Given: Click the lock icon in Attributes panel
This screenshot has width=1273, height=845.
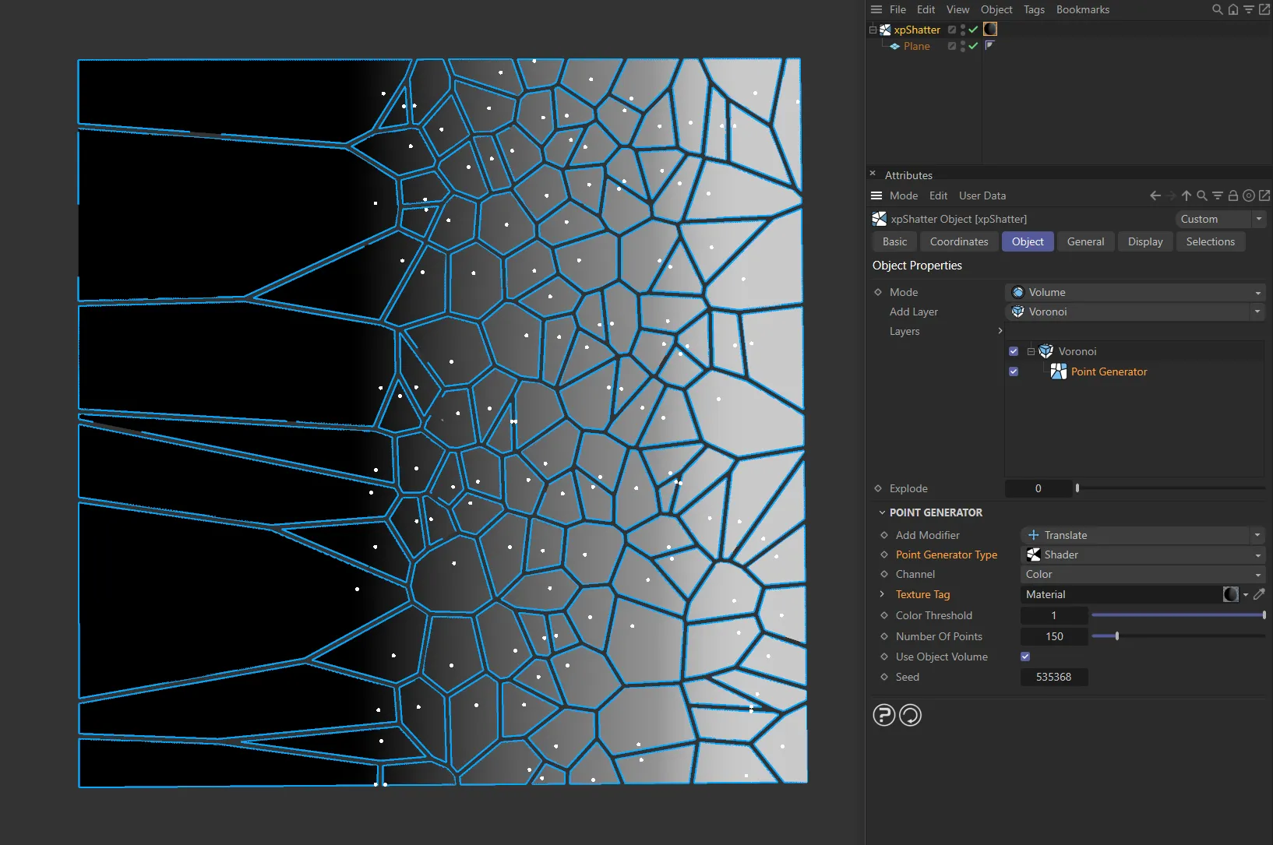Looking at the screenshot, I should tap(1233, 195).
